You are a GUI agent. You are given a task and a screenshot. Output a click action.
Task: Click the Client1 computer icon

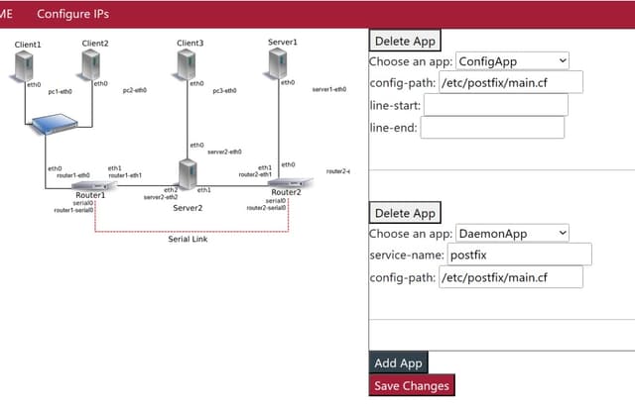point(28,67)
